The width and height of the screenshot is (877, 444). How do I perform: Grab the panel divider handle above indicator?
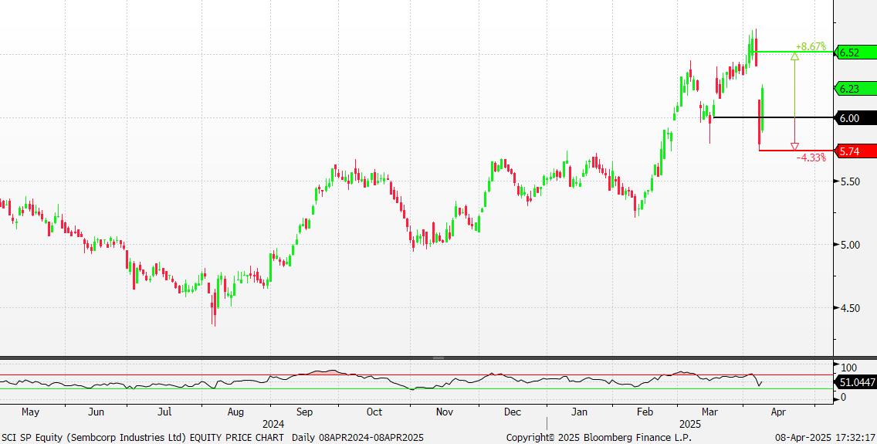pos(438,358)
